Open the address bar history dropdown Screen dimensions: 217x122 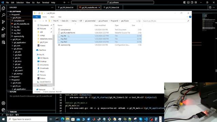(137, 21)
